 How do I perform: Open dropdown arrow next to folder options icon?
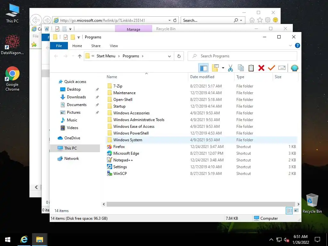(x=223, y=68)
